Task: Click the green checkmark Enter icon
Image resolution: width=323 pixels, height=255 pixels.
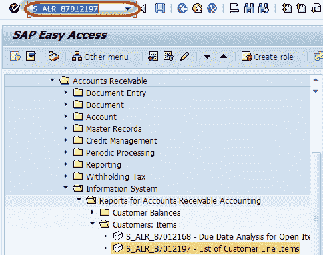Action: coord(15,9)
